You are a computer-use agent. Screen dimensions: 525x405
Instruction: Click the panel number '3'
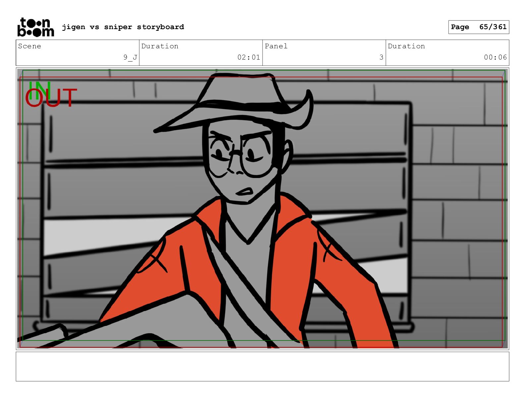coord(381,57)
